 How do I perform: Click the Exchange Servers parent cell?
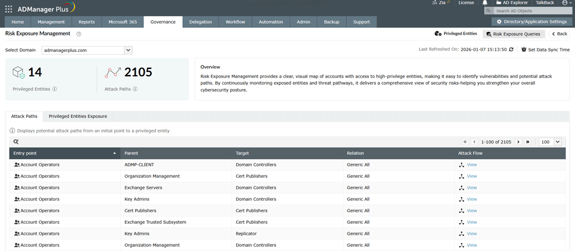143,187
